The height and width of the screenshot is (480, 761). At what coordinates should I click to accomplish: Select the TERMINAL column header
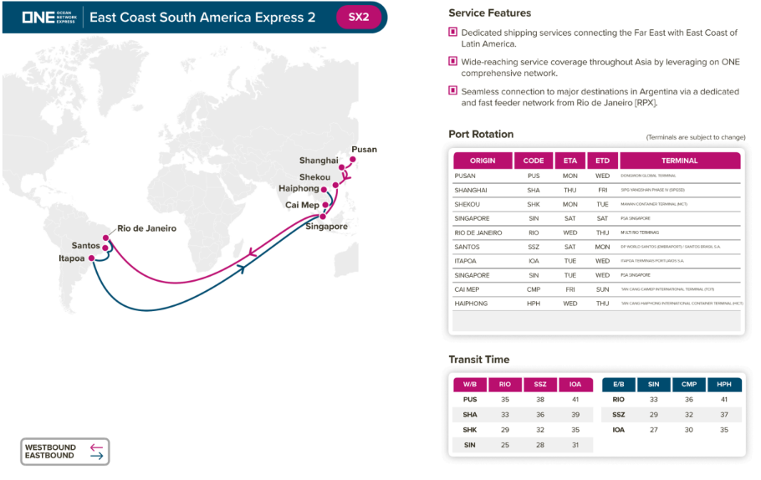click(x=679, y=161)
